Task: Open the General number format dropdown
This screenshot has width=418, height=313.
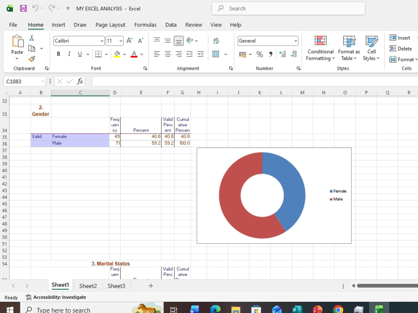Action: tap(296, 41)
